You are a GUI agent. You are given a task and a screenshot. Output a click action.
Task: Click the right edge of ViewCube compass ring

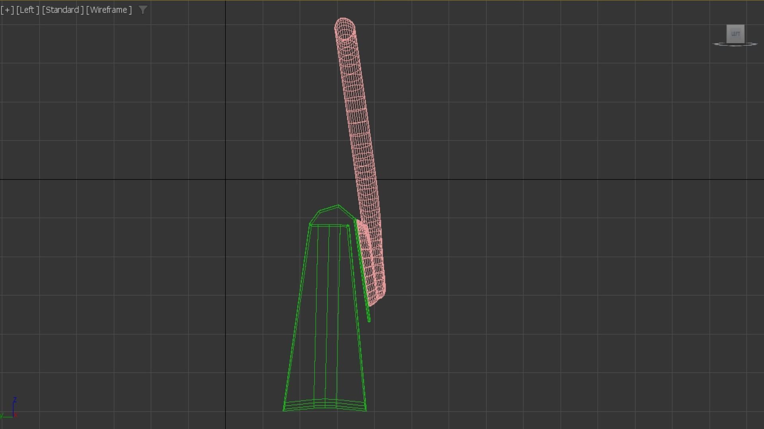pyautogui.click(x=755, y=44)
